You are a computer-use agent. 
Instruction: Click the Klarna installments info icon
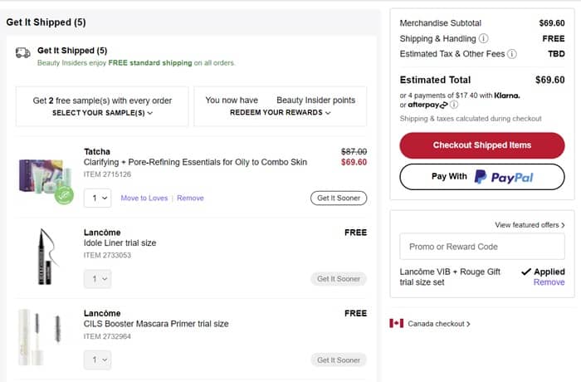(x=455, y=105)
